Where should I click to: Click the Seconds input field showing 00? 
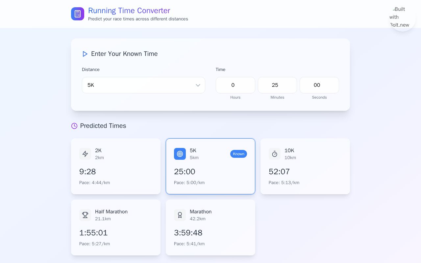tap(319, 85)
